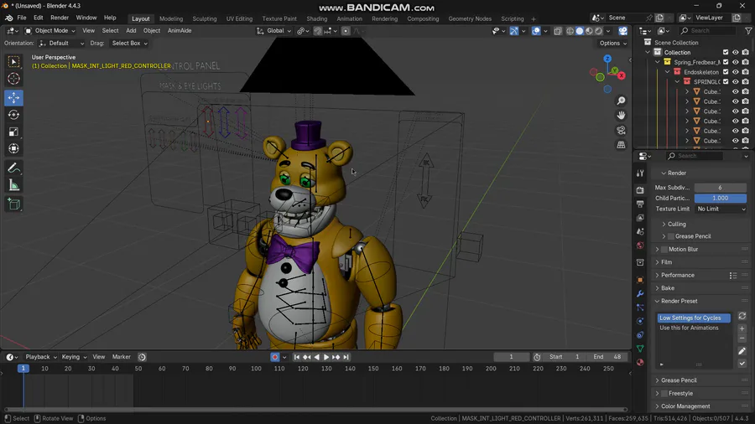Open the Modifiers properties tab
Screen dimensions: 755x424
640,293
